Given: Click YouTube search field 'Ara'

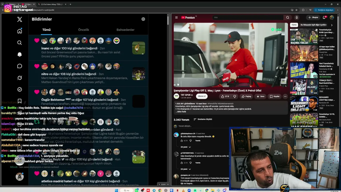Looking at the screenshot, I should coord(248,18).
